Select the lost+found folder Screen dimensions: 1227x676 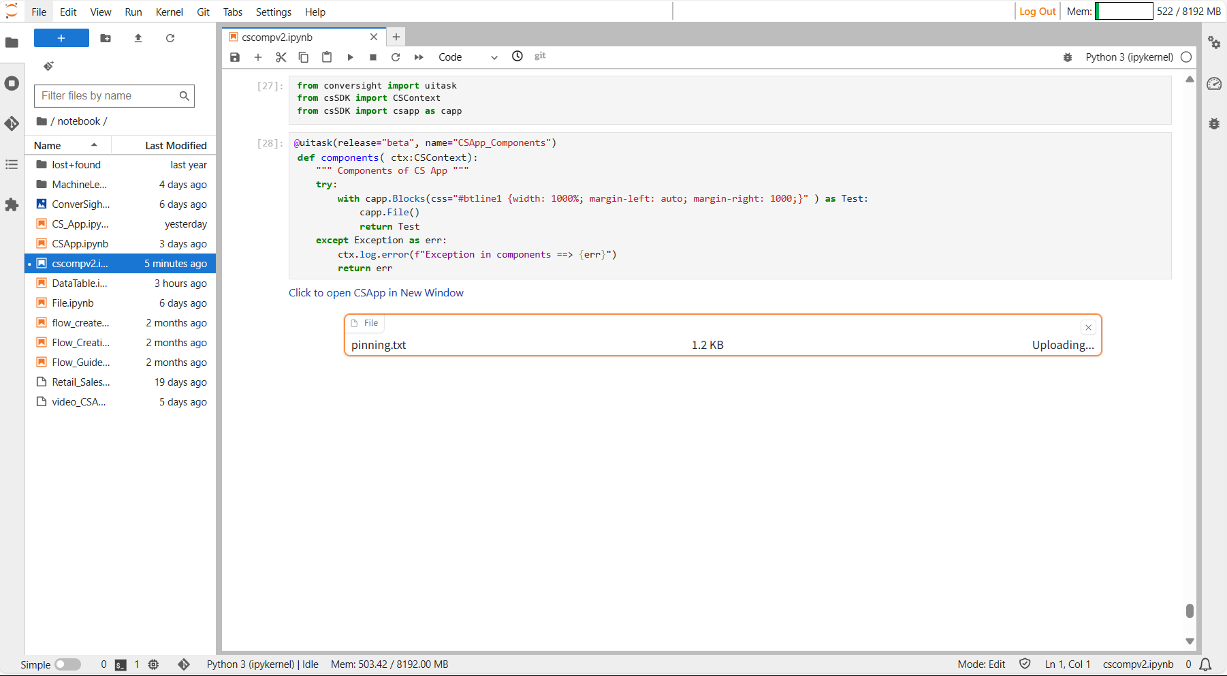[x=121, y=165]
